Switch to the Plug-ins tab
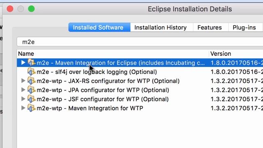This screenshot has height=148, width=263. click(245, 28)
